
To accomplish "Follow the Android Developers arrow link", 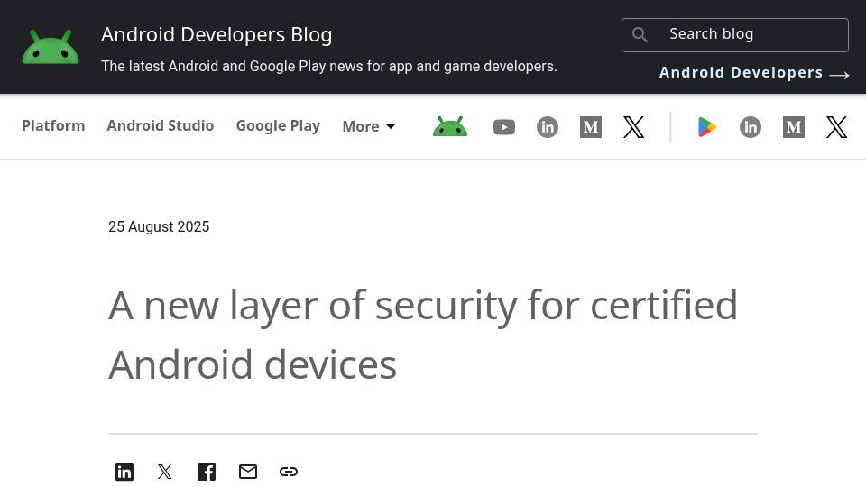I will 754,72.
